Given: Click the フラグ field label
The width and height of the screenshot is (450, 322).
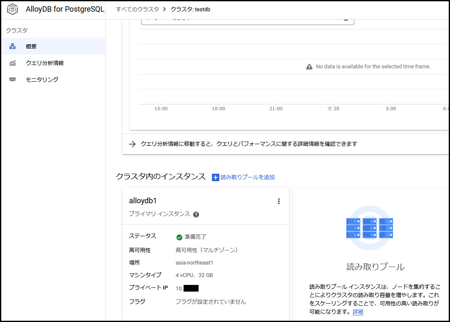Looking at the screenshot, I should pos(137,302).
